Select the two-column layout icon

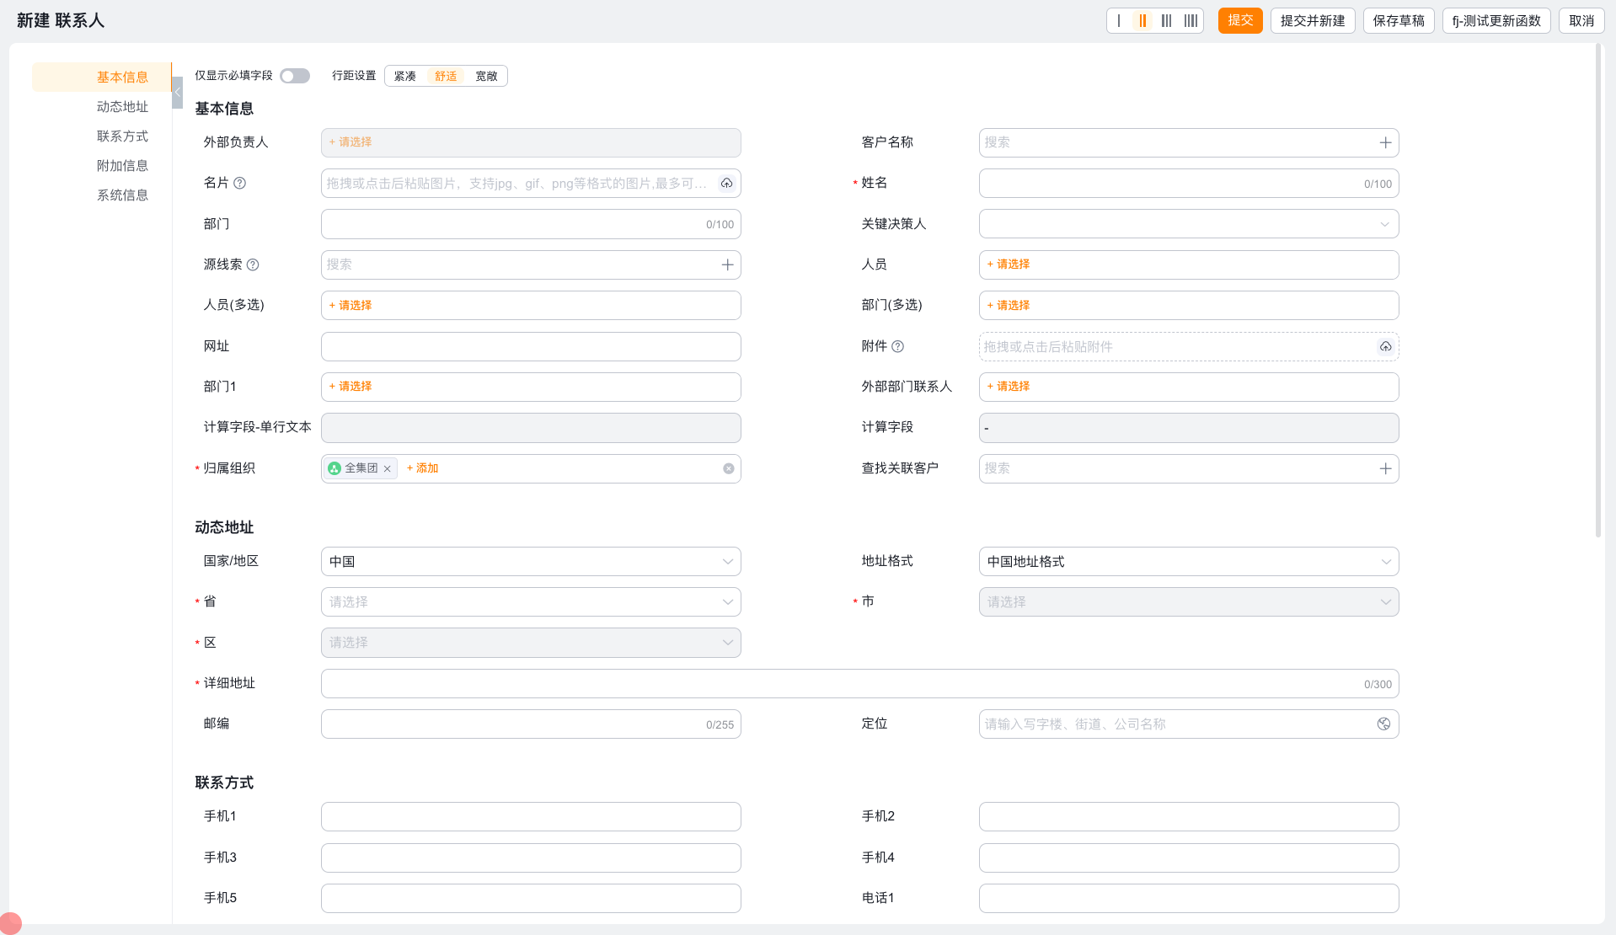tap(1142, 21)
